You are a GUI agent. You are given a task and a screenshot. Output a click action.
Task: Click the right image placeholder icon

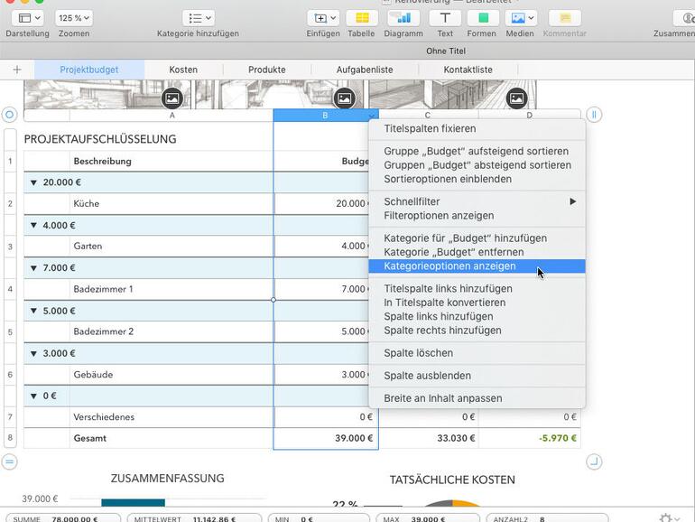tap(517, 98)
